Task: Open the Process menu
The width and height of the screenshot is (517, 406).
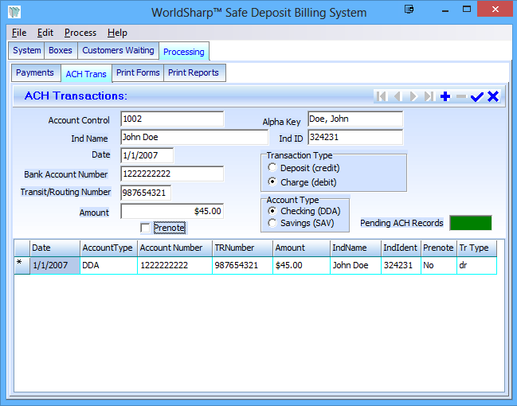Action: (80, 33)
